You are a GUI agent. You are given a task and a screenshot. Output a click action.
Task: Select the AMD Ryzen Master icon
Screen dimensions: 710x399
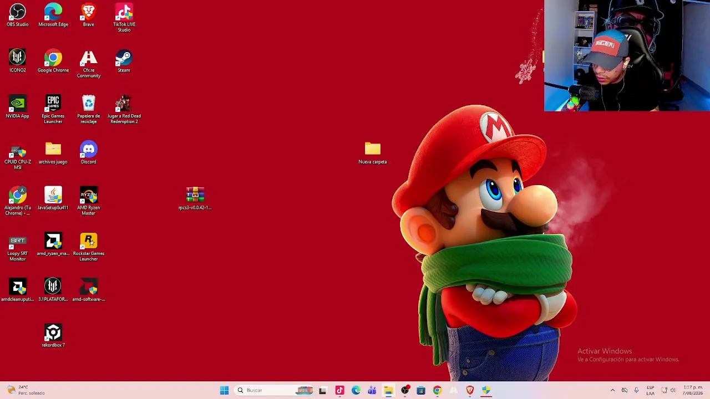pos(89,201)
